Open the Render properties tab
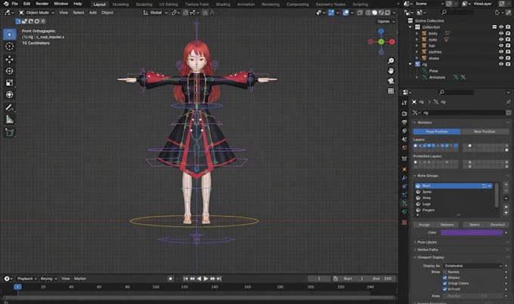514x304 pixels. click(x=404, y=114)
